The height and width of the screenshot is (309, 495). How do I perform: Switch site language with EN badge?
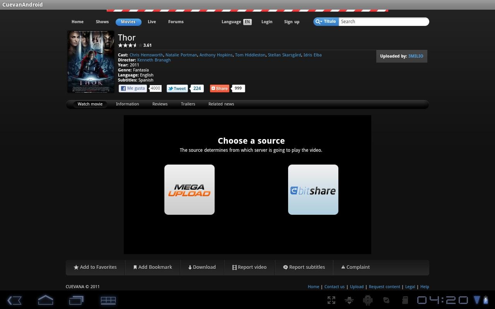click(247, 22)
